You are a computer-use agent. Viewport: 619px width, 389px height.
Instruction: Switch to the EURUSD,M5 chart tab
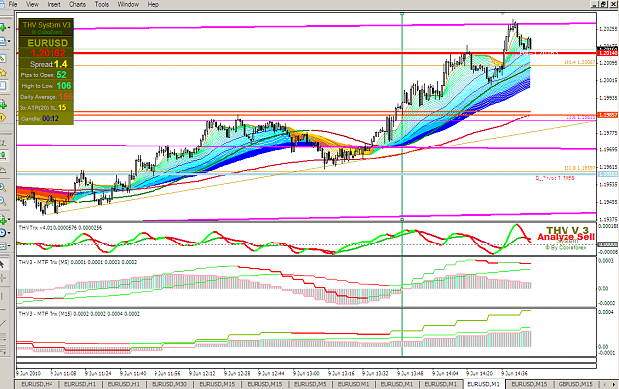[310, 384]
